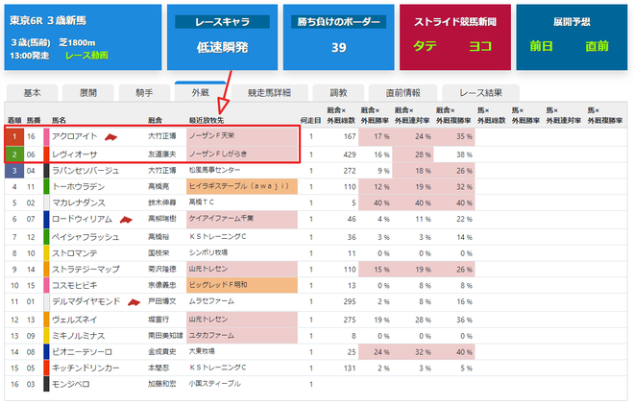This screenshot has width=634, height=404.
Task: Open the 直前情報 tab
Action: (402, 93)
